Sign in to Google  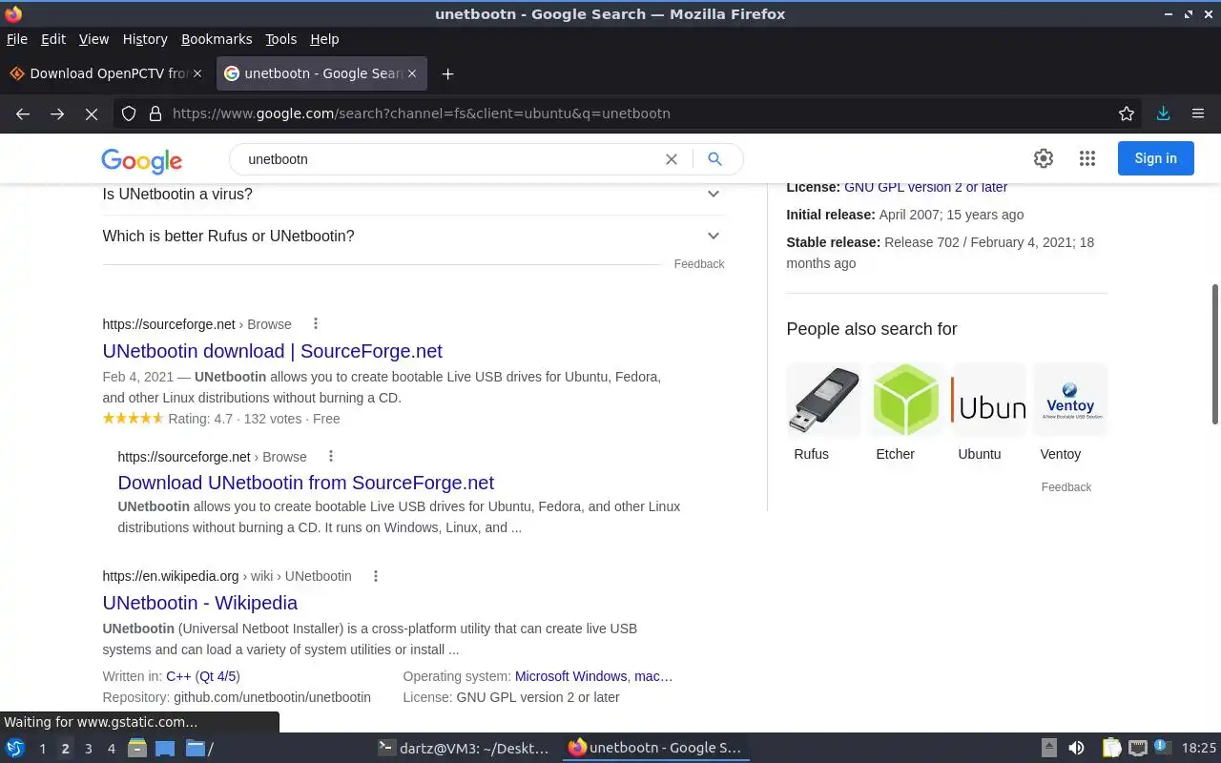pyautogui.click(x=1155, y=158)
